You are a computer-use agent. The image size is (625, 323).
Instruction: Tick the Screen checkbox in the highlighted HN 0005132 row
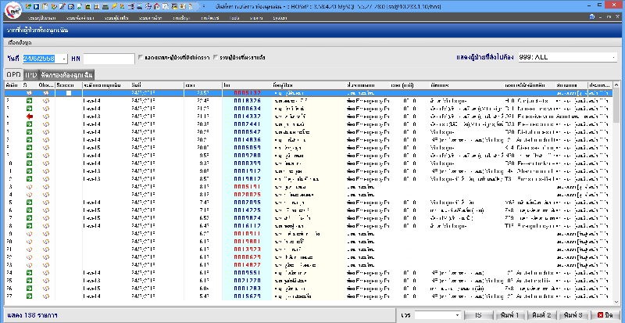(69, 93)
